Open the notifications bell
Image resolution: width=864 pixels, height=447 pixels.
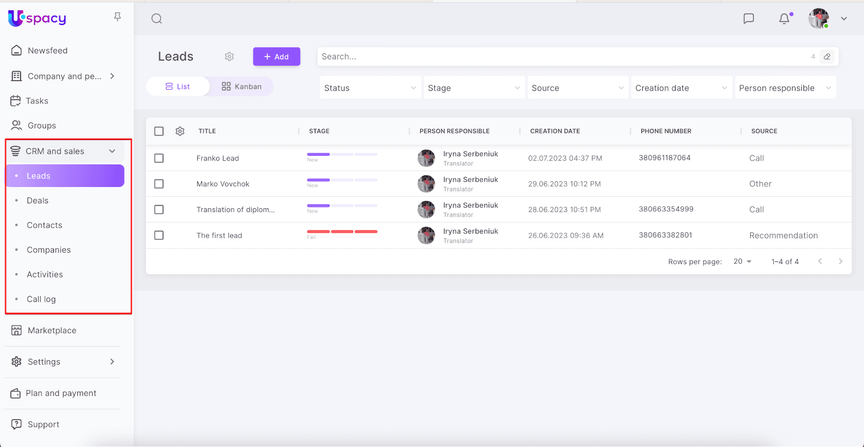coord(784,19)
